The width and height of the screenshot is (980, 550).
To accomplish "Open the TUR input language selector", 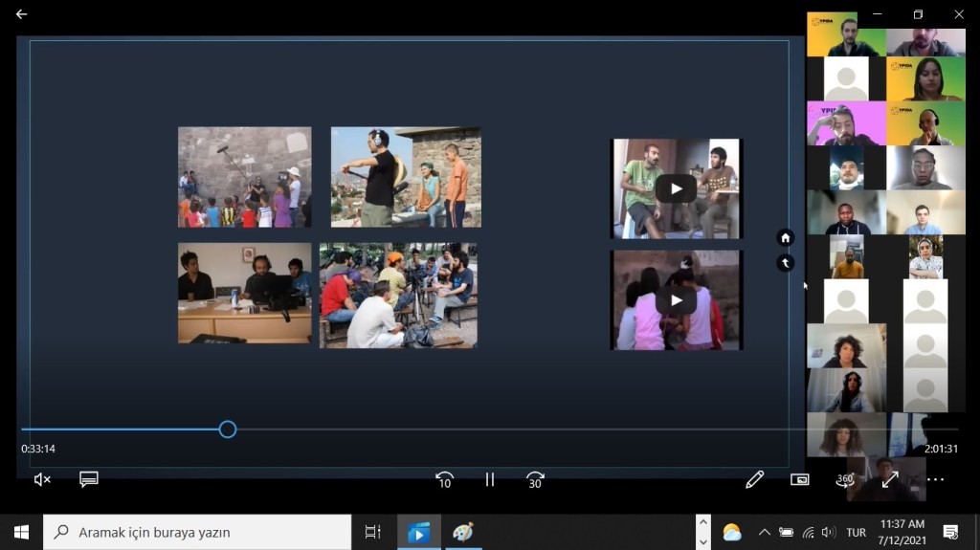I will [856, 533].
